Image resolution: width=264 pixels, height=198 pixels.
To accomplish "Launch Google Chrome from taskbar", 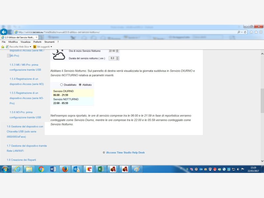I will click(x=41, y=169).
